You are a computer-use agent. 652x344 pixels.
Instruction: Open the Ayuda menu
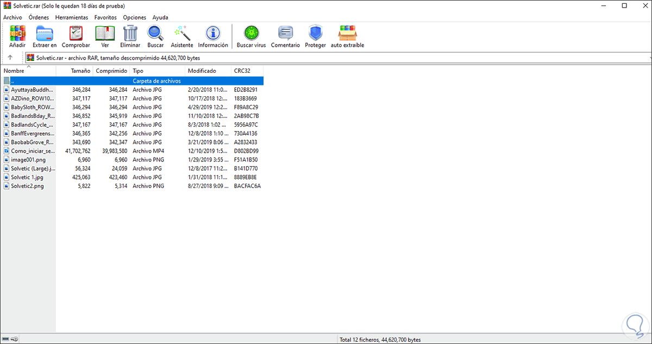[160, 17]
